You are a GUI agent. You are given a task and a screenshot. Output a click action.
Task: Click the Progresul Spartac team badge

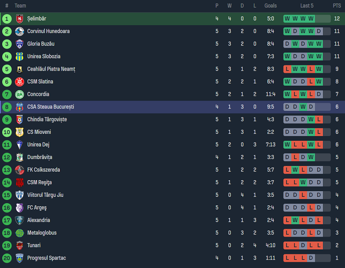19,258
